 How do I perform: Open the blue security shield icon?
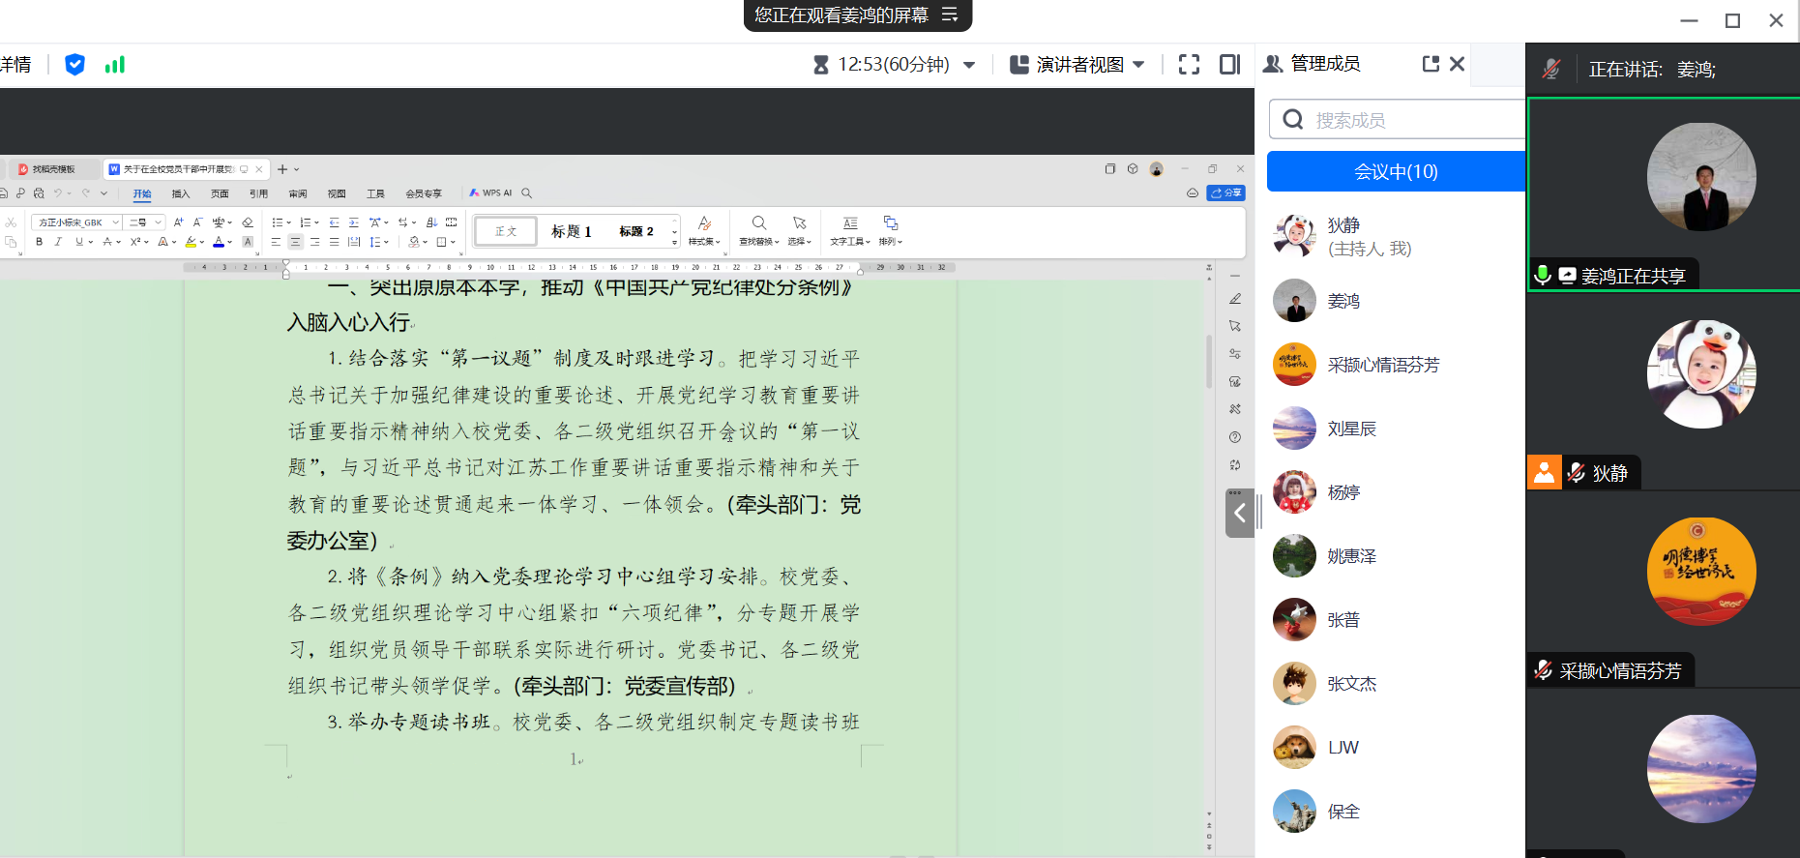coord(74,65)
